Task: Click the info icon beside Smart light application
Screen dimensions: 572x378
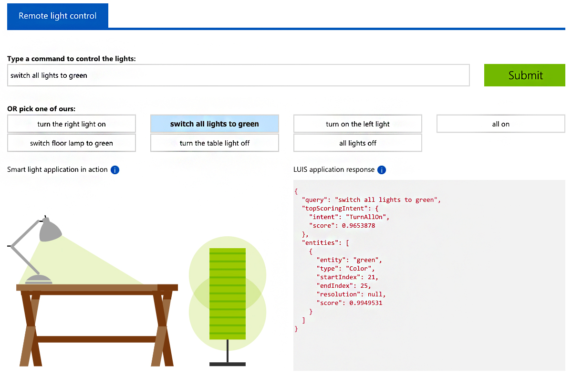Action: click(x=115, y=170)
